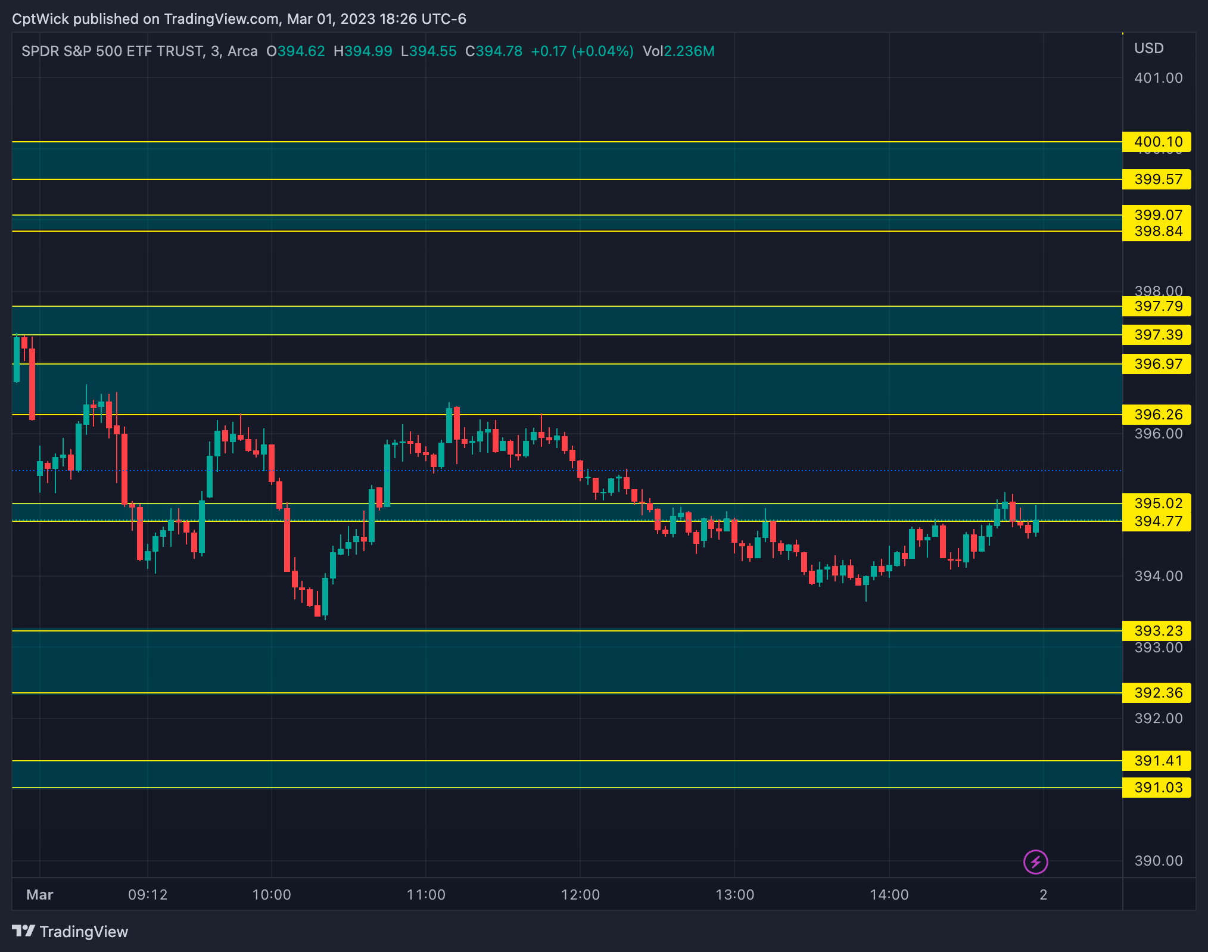Click the close value C394.78
Image resolution: width=1208 pixels, height=952 pixels.
pyautogui.click(x=493, y=51)
